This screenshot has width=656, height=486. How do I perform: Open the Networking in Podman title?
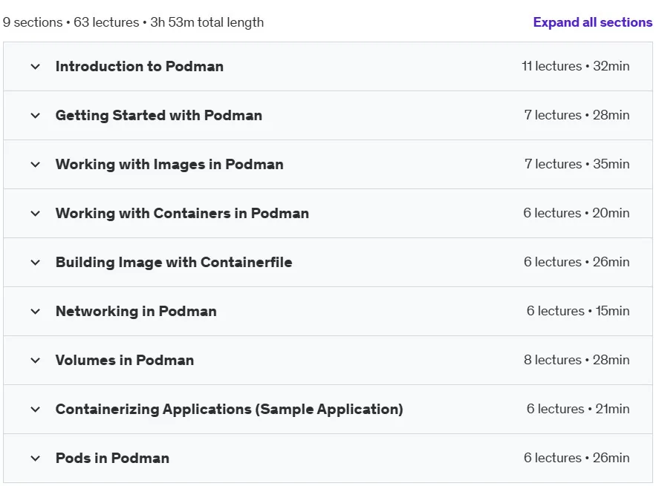(136, 311)
